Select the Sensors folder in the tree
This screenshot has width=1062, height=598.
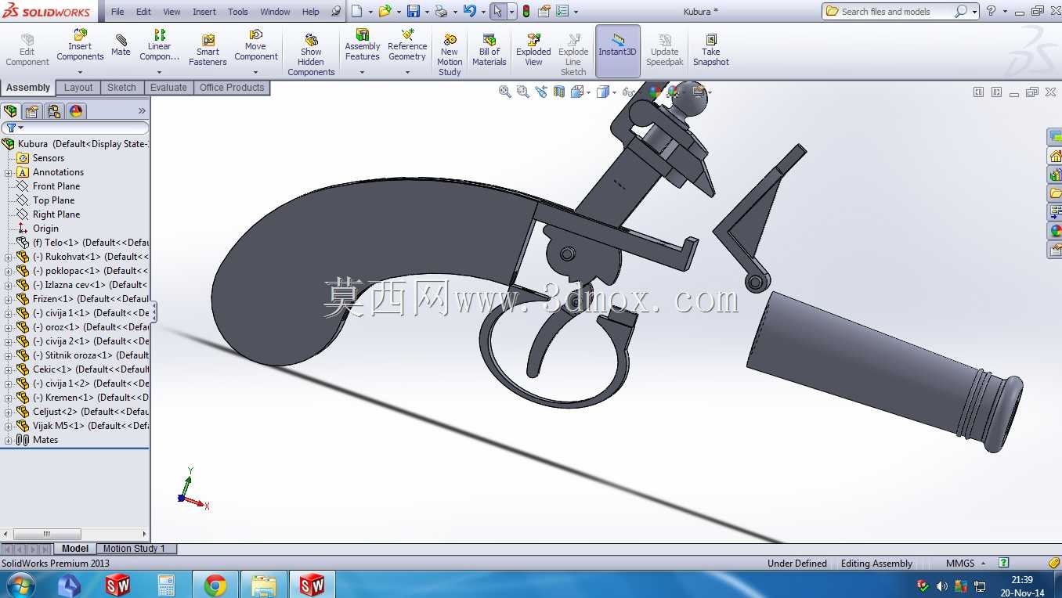point(48,158)
